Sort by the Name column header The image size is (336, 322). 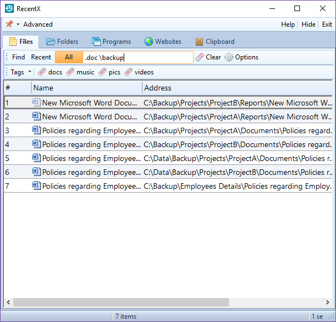[86, 88]
